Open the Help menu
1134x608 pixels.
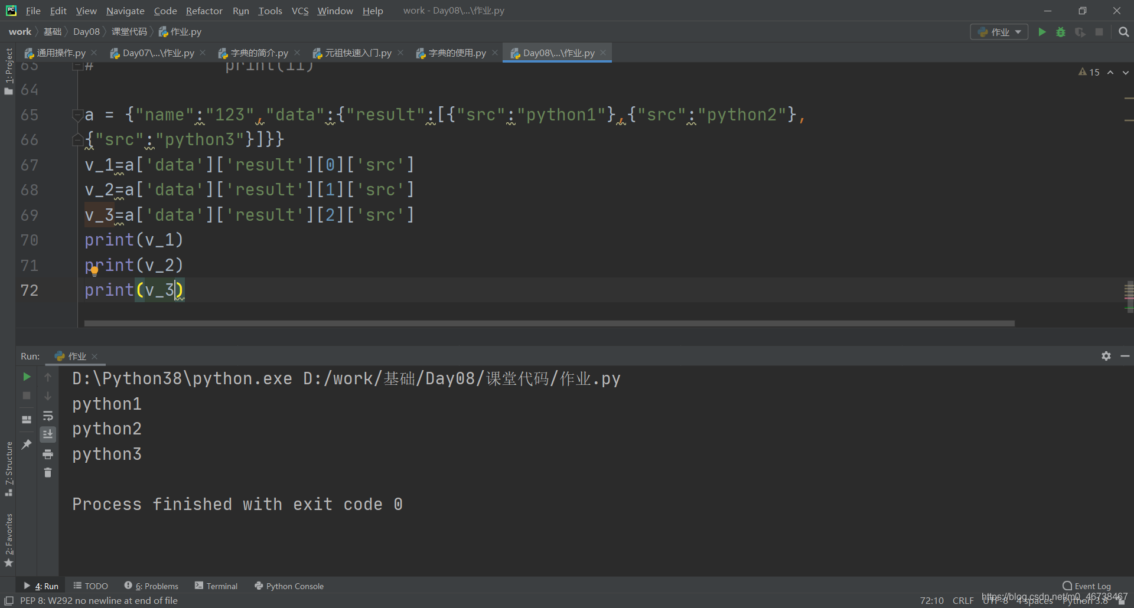tap(373, 11)
